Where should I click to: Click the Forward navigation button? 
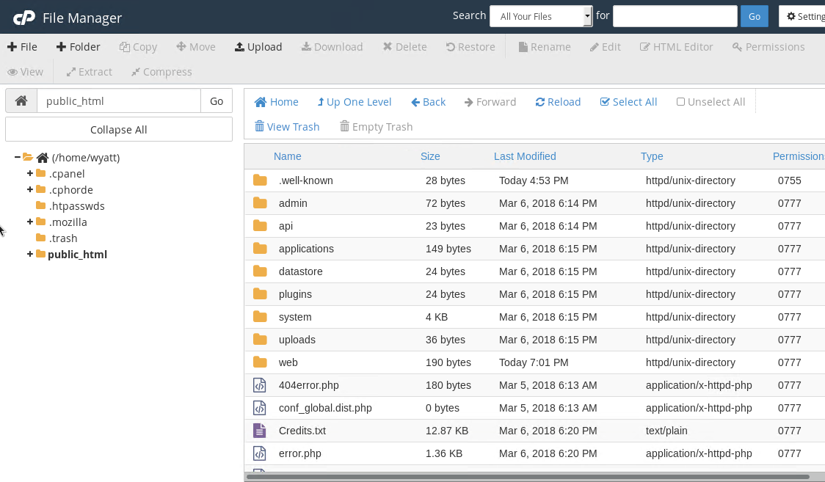(x=490, y=102)
